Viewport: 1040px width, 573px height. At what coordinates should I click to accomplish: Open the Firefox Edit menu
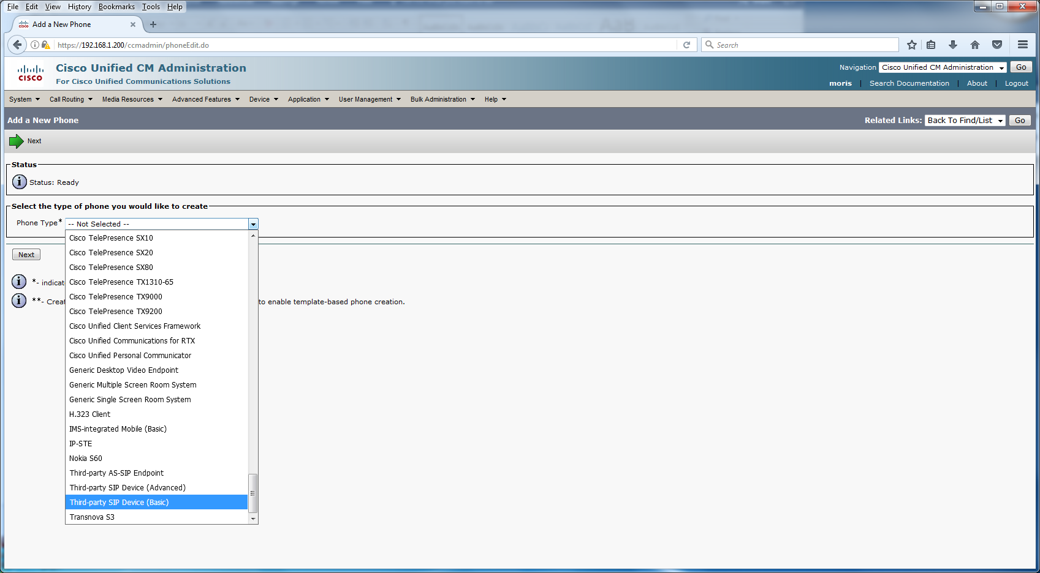[x=32, y=7]
